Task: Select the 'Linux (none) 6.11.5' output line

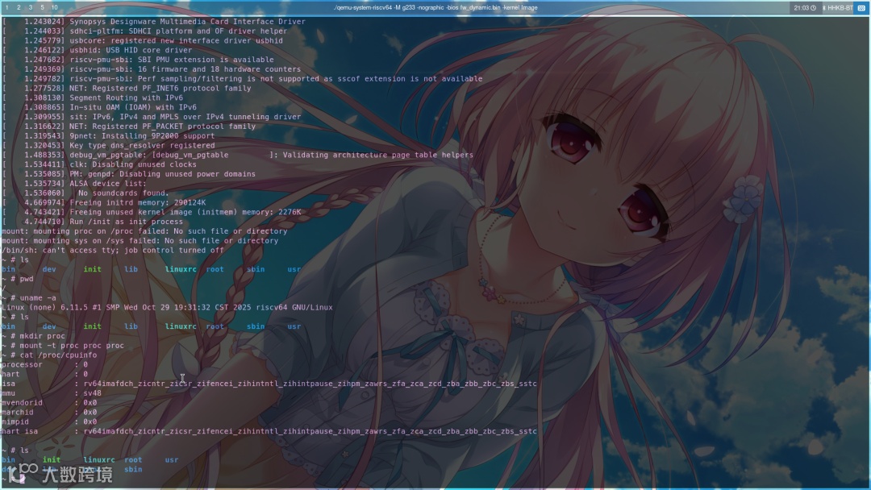Action: coord(167,307)
